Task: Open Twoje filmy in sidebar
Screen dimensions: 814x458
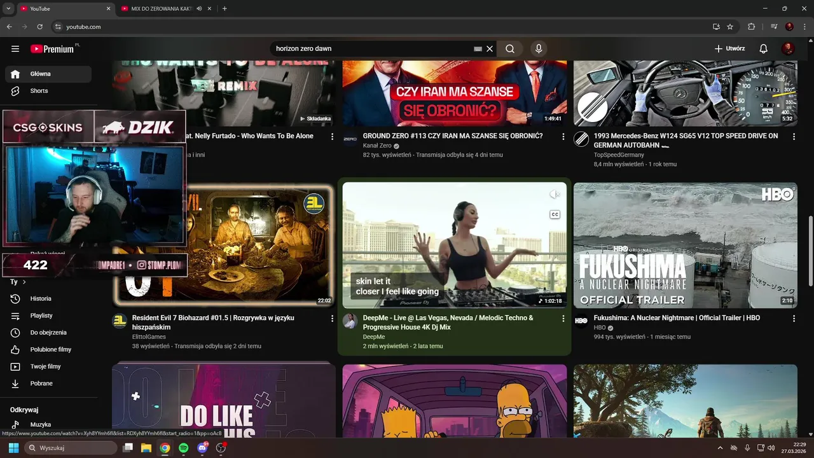Action: point(48,366)
